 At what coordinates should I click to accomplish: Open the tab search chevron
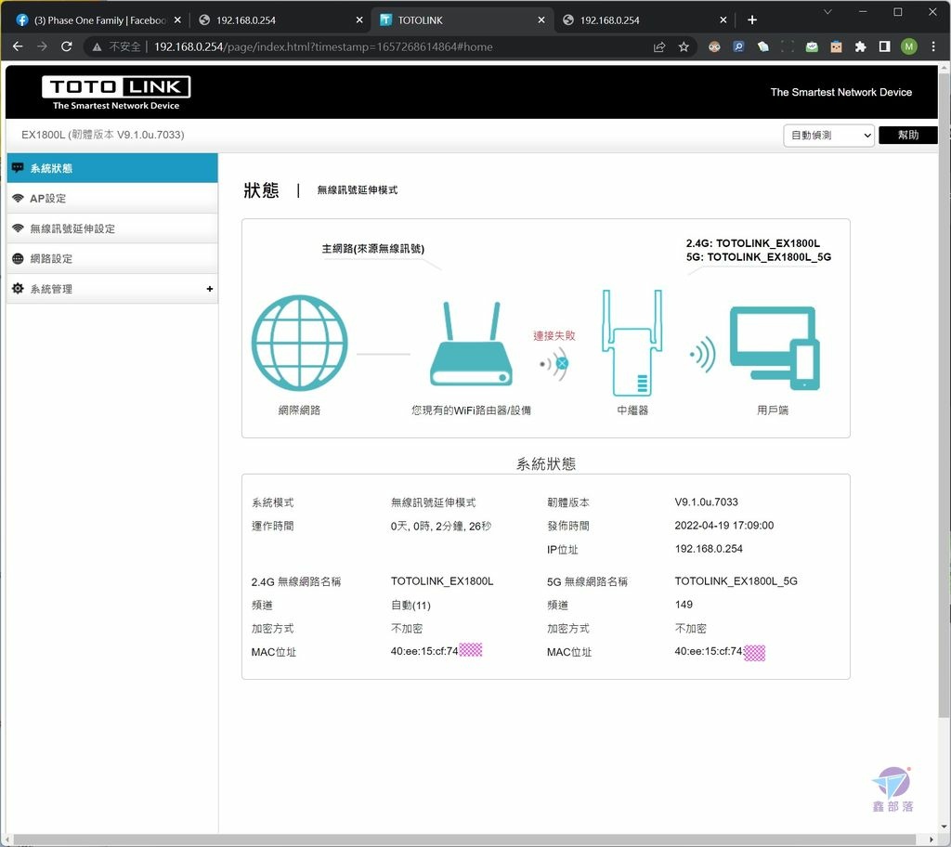coord(827,12)
